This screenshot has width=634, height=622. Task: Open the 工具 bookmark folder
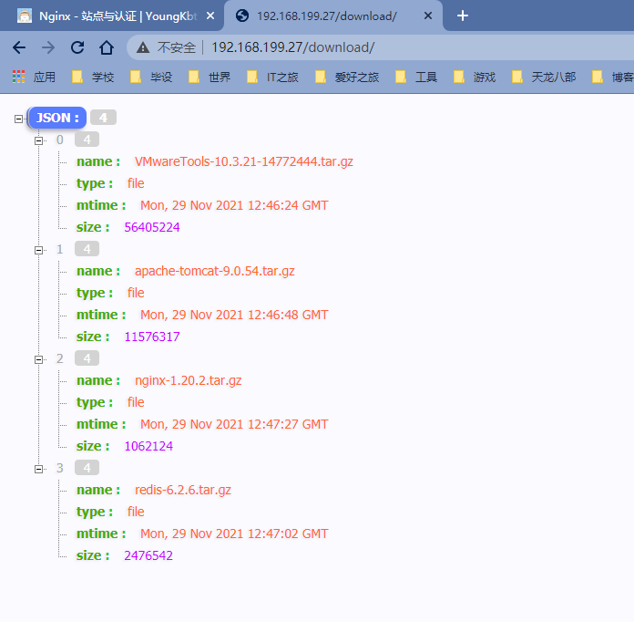[416, 77]
